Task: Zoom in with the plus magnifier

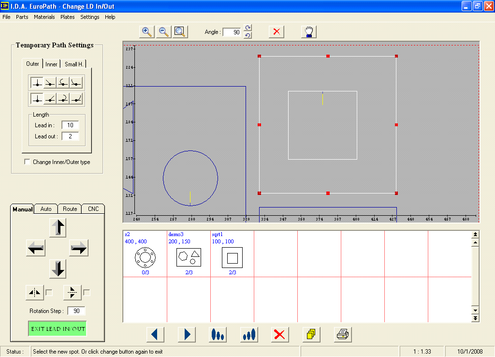Action: [147, 31]
